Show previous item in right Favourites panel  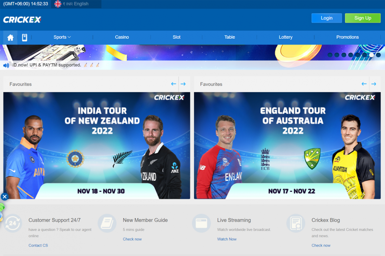pos(364,84)
